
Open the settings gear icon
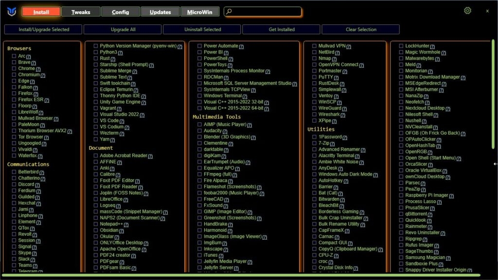467,11
